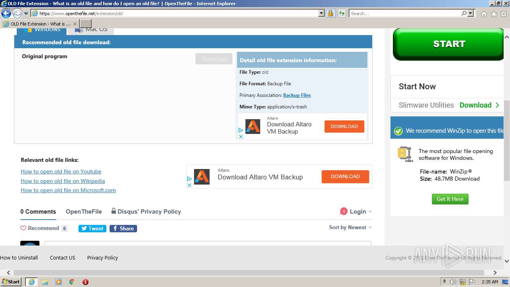
Task: Close the wide Altaro banner ad
Action: click(189, 185)
